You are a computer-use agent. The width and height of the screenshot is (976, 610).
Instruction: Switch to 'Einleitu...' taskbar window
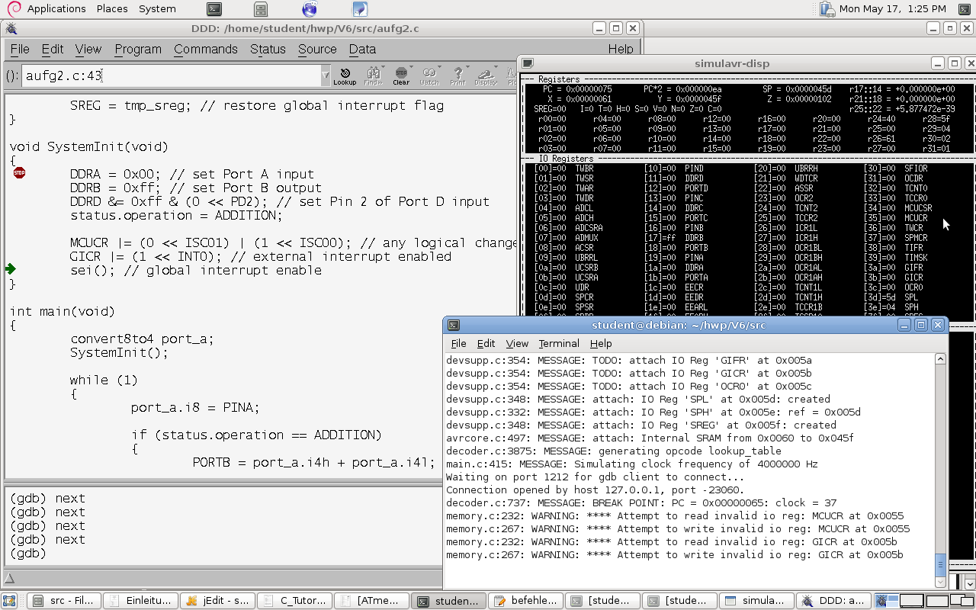pos(140,601)
